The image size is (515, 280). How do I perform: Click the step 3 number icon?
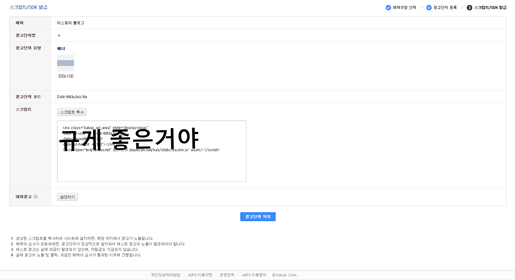(x=470, y=8)
